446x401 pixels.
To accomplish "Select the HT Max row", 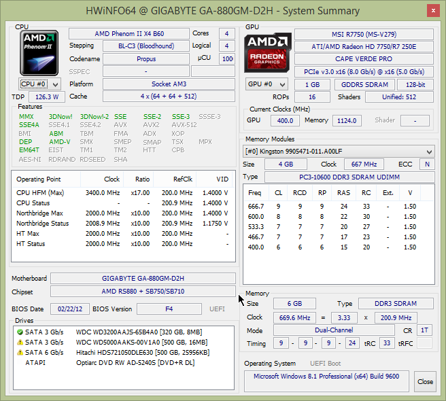I will (x=123, y=234).
